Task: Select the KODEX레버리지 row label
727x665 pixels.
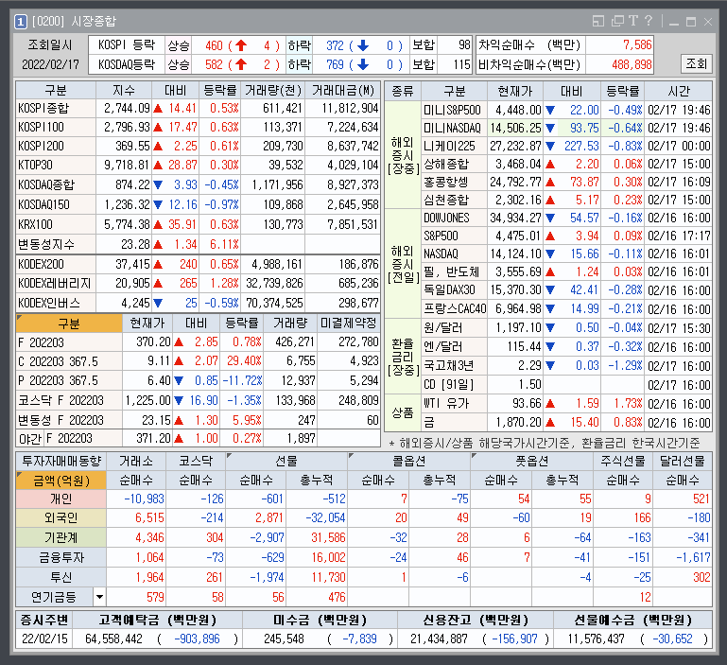Action: point(56,284)
